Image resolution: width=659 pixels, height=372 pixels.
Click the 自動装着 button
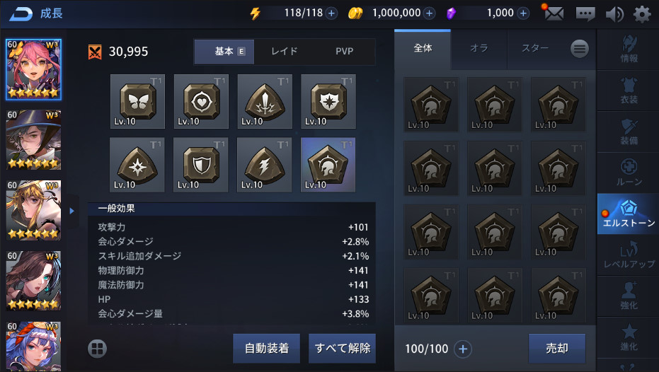tap(266, 348)
